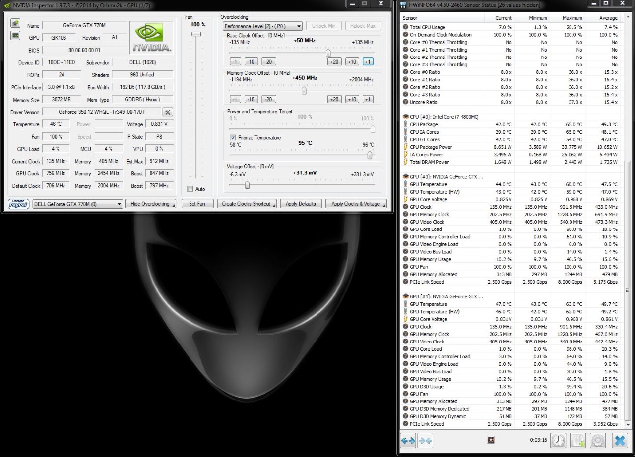Image resolution: width=635 pixels, height=457 pixels.
Task: Open the sensor monitoring graph icon
Action: point(15,36)
